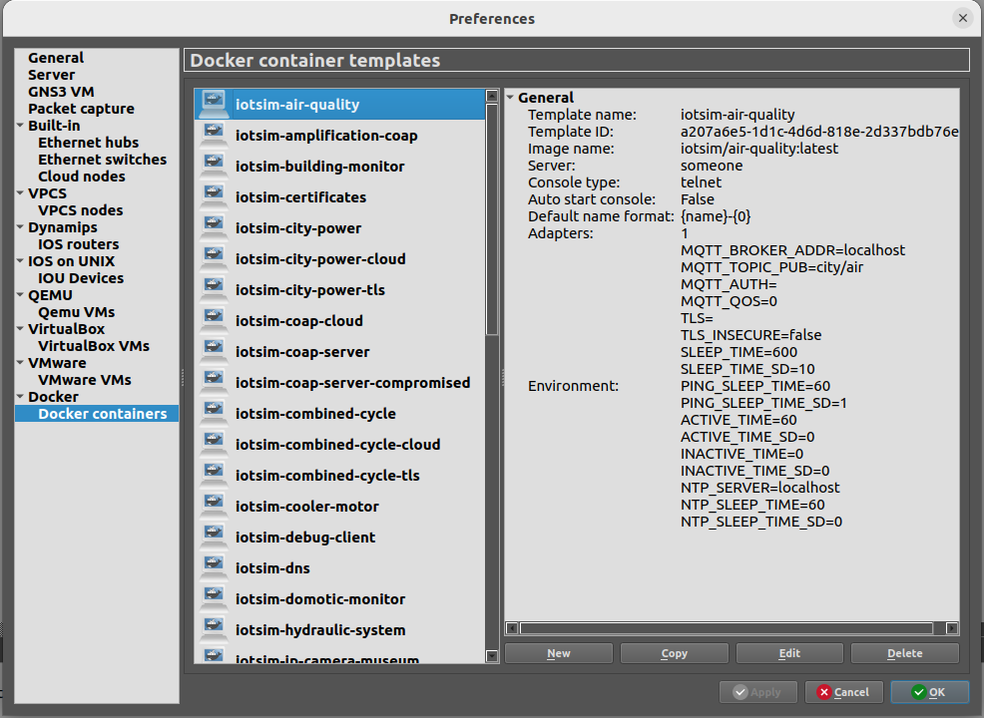Click the docker icon beside iotsim-cooler-motor
984x718 pixels.
[x=214, y=506]
